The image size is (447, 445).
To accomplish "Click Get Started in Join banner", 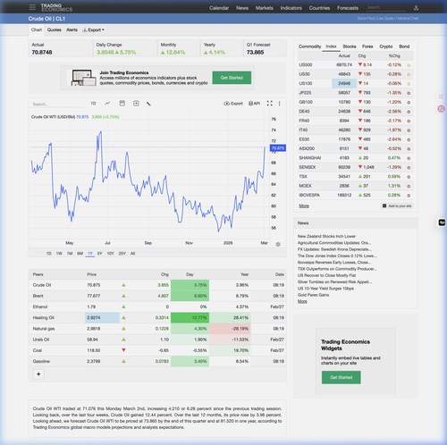I will click(232, 78).
